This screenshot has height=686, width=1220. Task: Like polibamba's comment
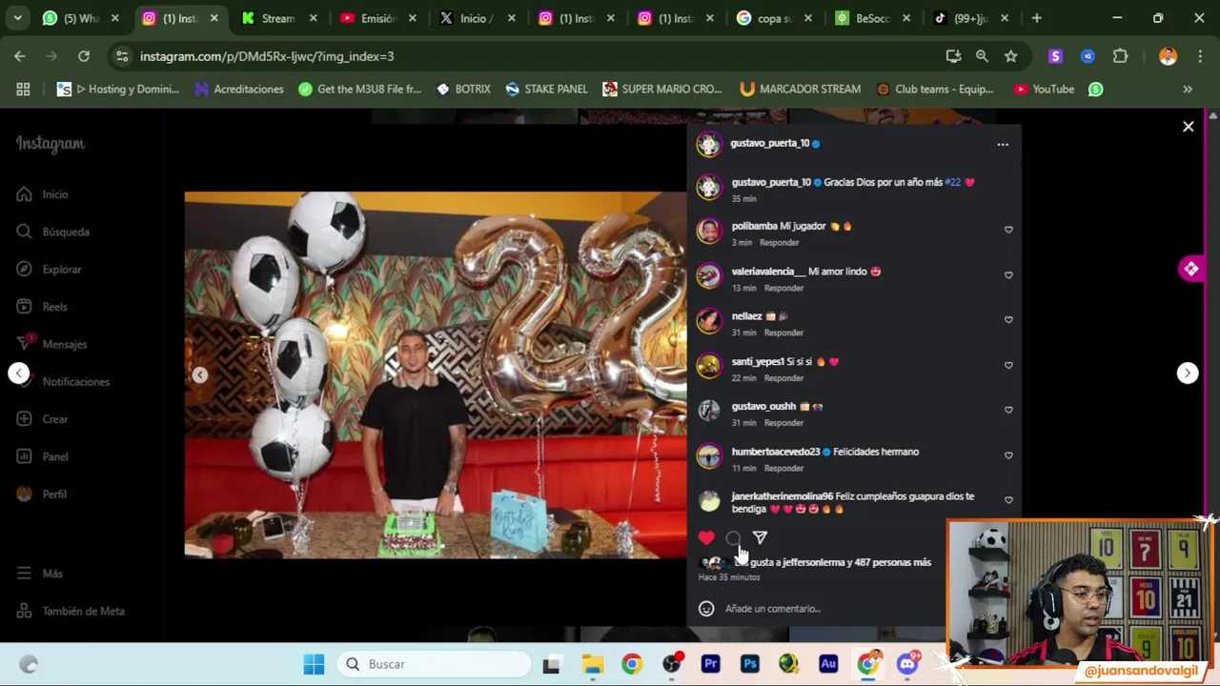click(1008, 230)
